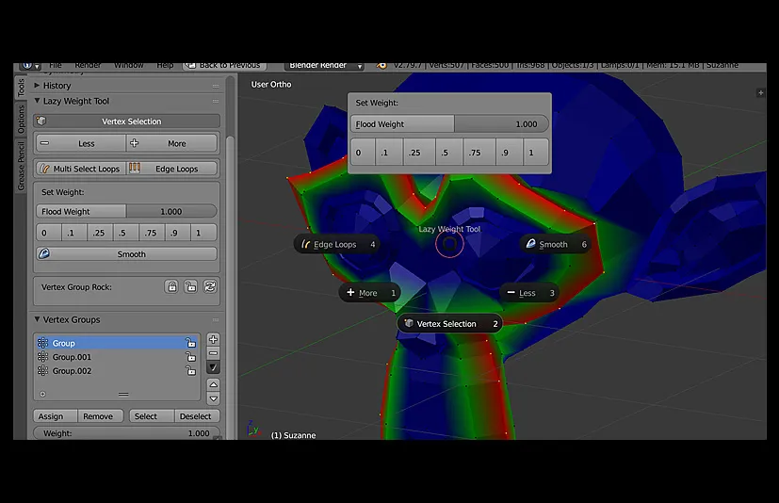Switch to the Grease Pencil tab
The height and width of the screenshot is (503, 779).
point(21,166)
